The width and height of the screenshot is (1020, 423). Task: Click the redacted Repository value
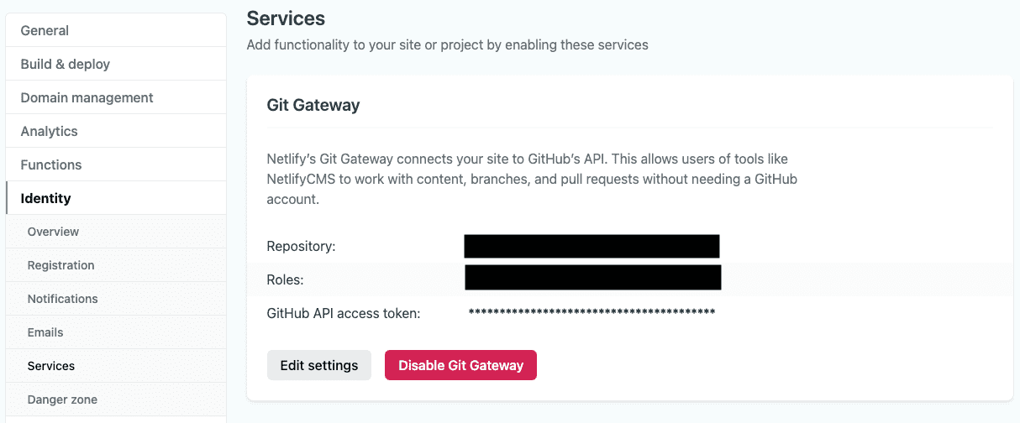[591, 246]
